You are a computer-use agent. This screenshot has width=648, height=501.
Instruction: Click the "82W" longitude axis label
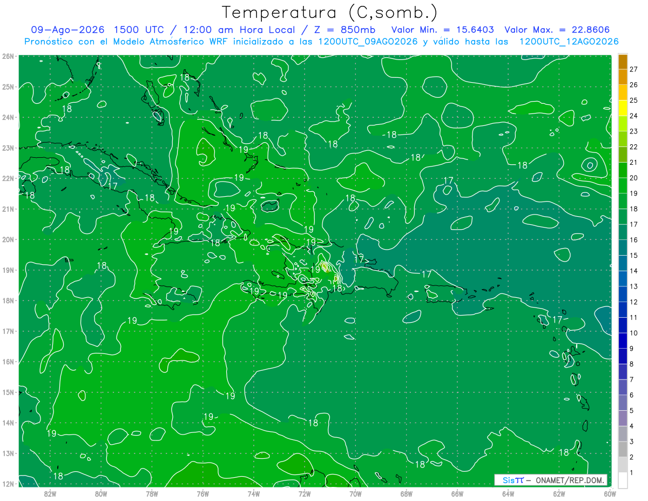coord(50,493)
